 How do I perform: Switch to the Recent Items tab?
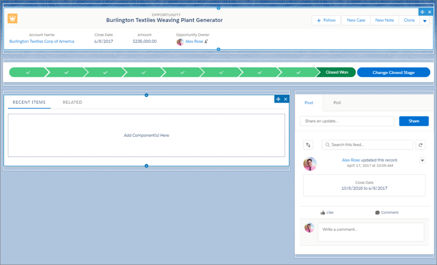(x=29, y=102)
